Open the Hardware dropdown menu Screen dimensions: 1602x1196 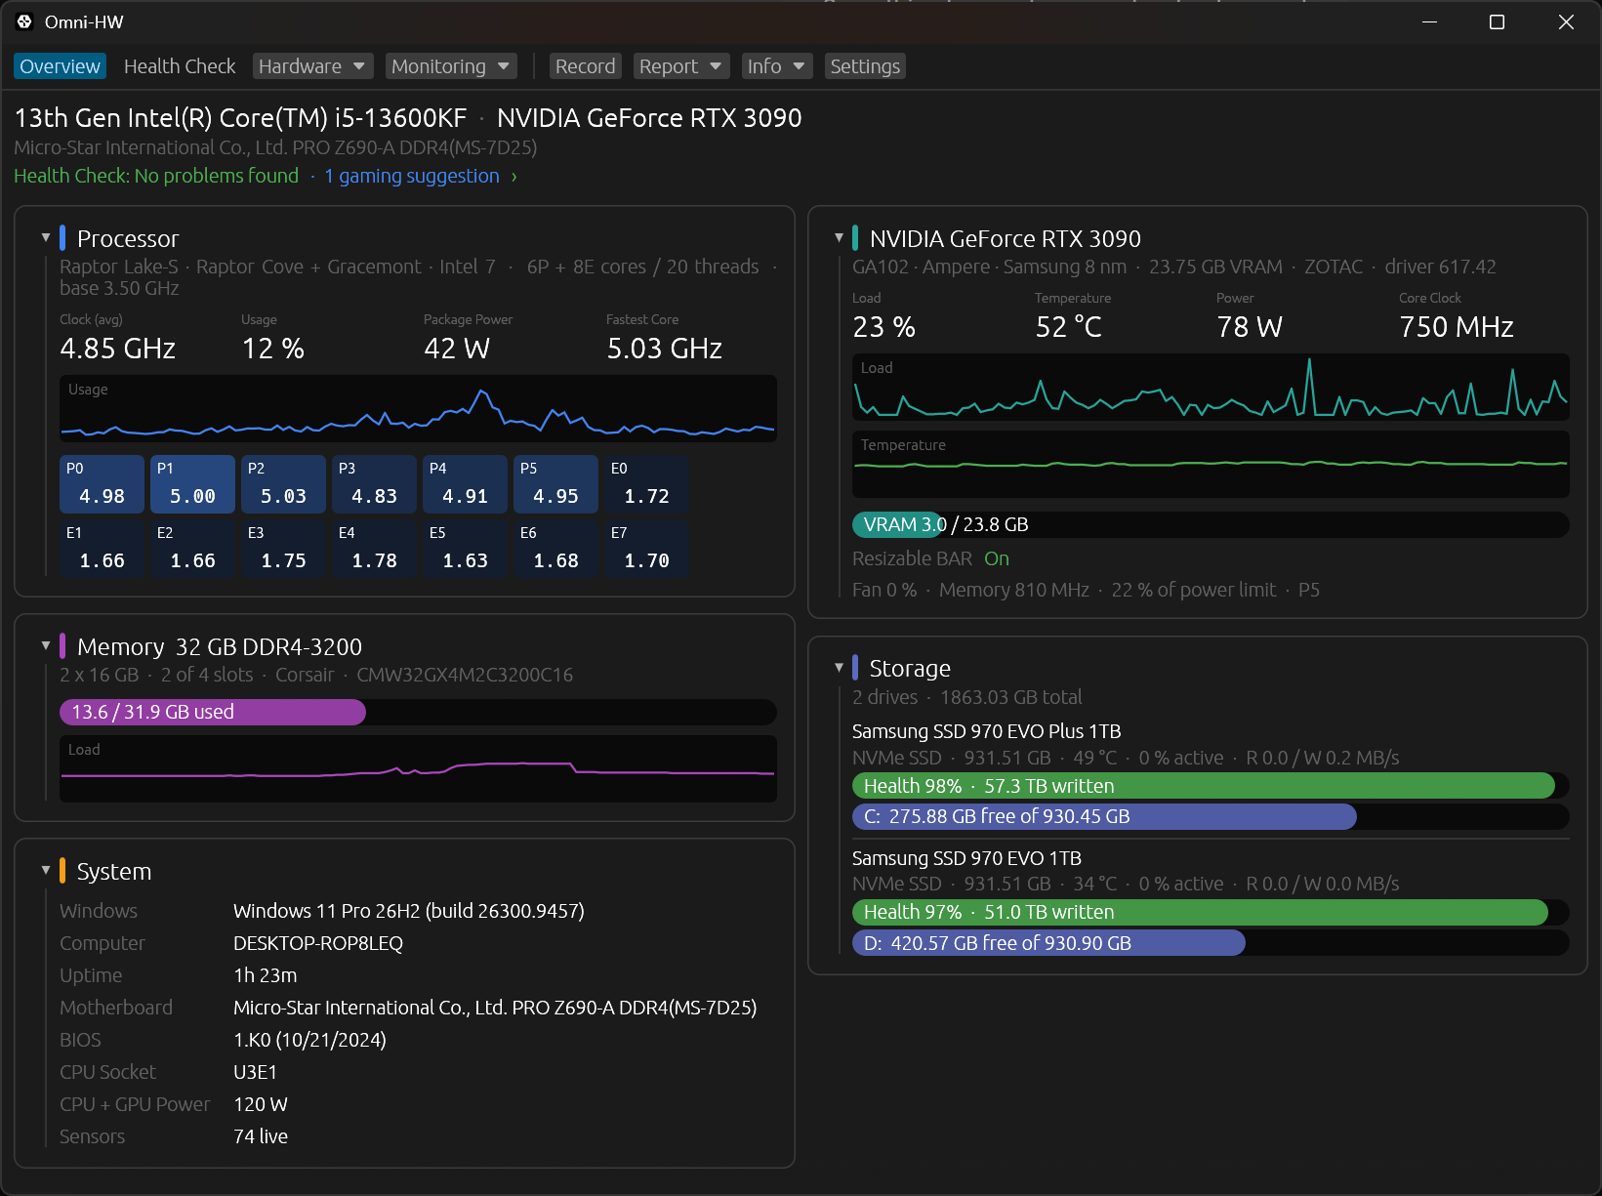tap(311, 66)
